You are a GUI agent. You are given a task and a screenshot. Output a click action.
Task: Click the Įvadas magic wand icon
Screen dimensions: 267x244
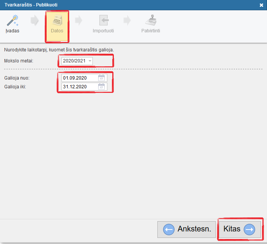pos(12,21)
